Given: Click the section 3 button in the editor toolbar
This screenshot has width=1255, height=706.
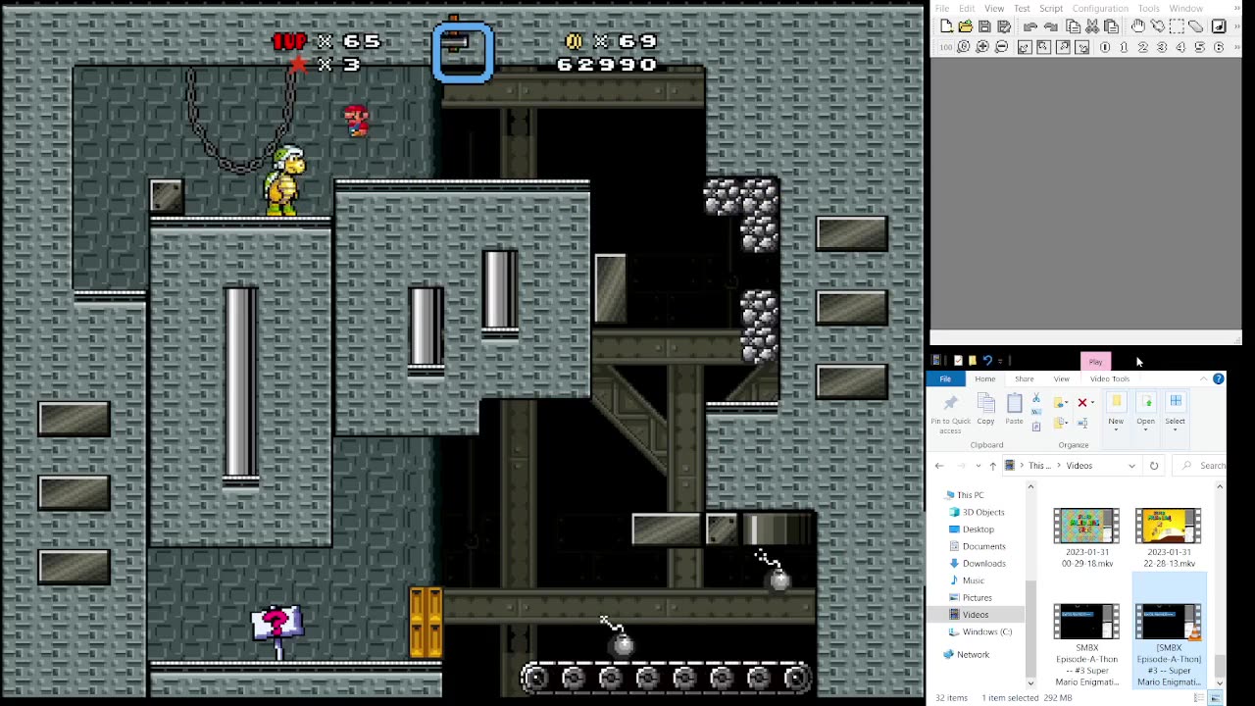Looking at the screenshot, I should coord(1162,47).
